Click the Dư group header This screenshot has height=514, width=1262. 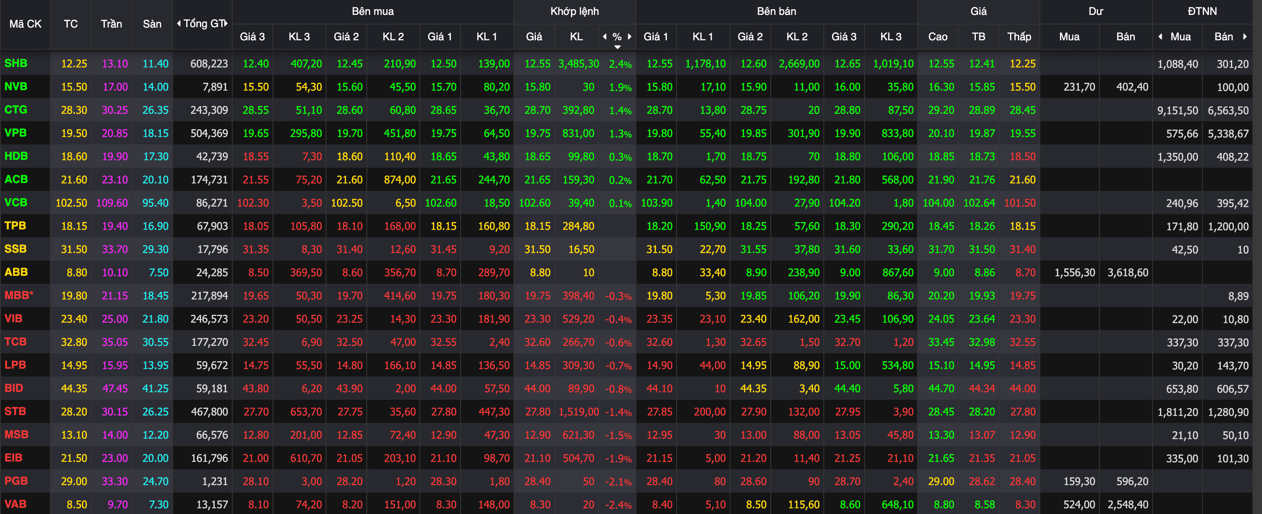click(1096, 11)
